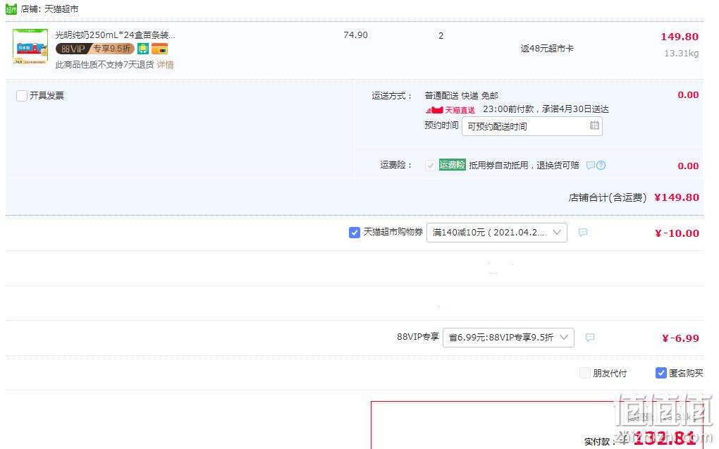
Task: Click the 普通配送 快递 免邮 shipping text
Action: 461,95
